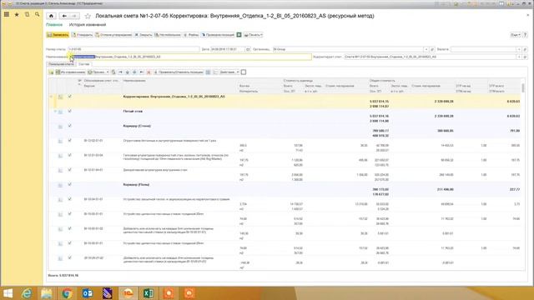Screen dimensions: 534x300
Task: Delete row with the red X icon
Action: pos(149,72)
